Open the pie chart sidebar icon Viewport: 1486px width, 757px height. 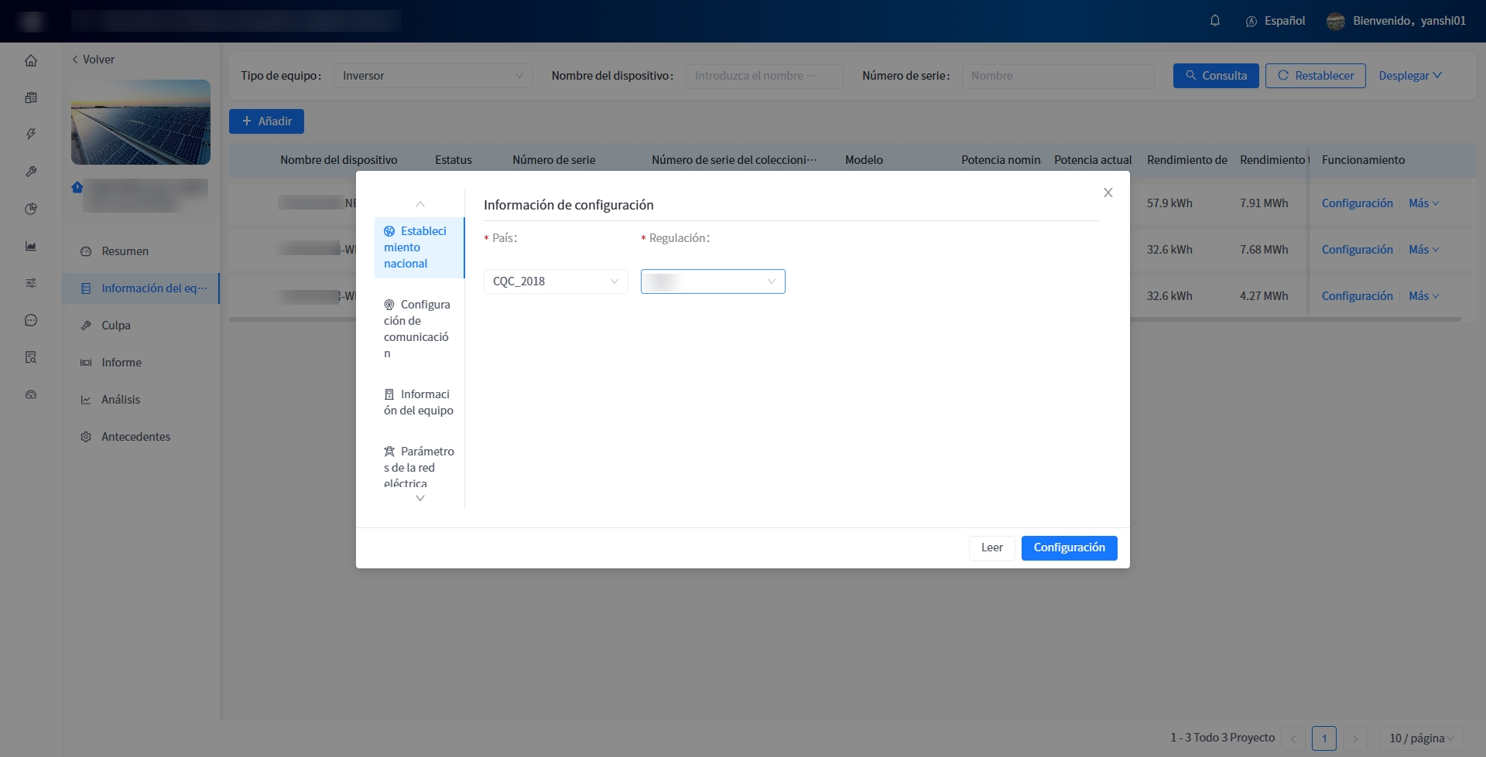tap(31, 209)
